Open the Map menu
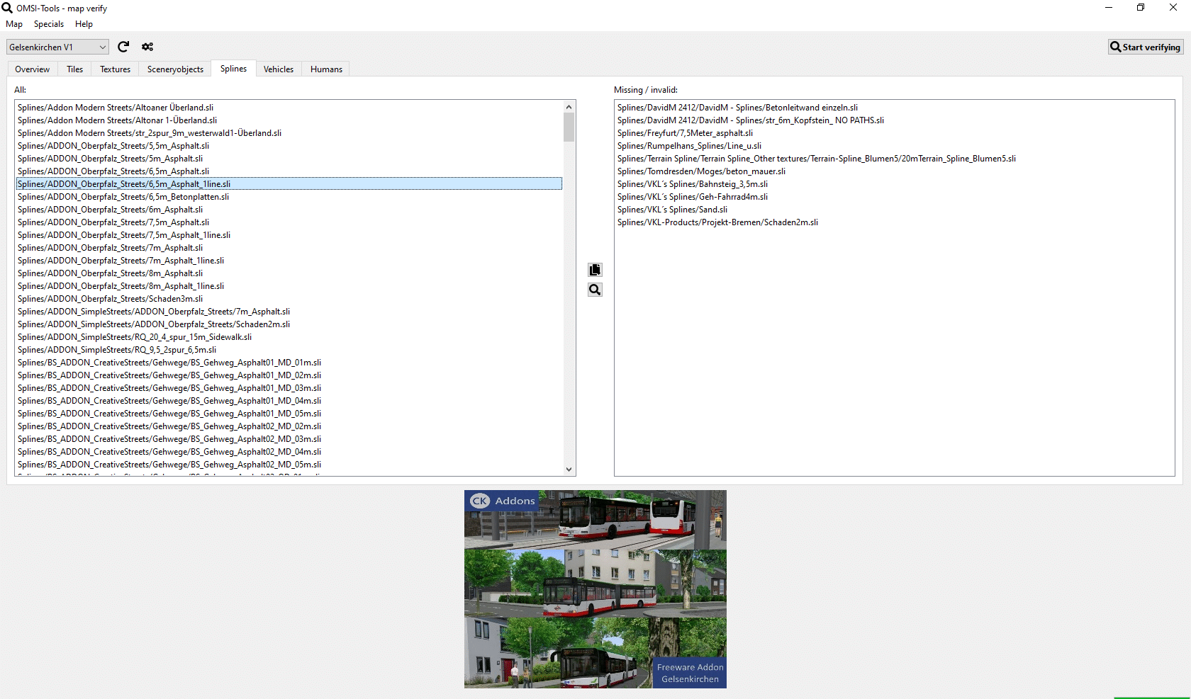 coord(14,24)
